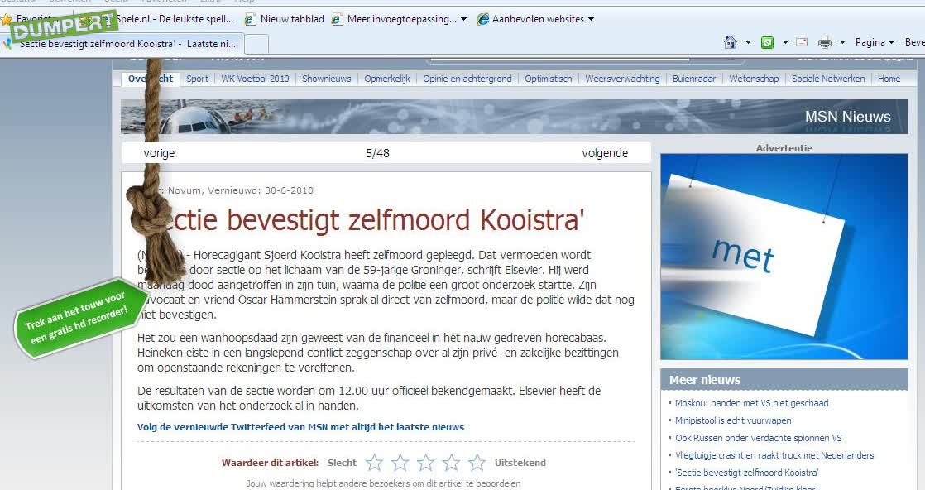This screenshot has height=490, width=925.
Task: Open 'Vliegtuigje crasht en raakt truck' article
Action: (774, 455)
